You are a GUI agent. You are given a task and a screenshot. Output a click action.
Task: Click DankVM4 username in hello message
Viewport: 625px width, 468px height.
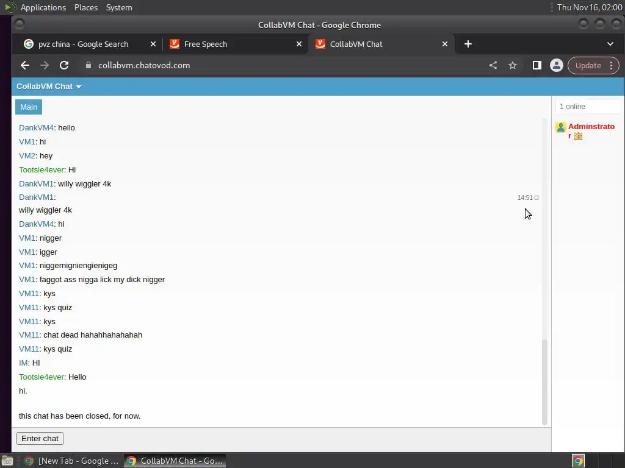coord(36,128)
